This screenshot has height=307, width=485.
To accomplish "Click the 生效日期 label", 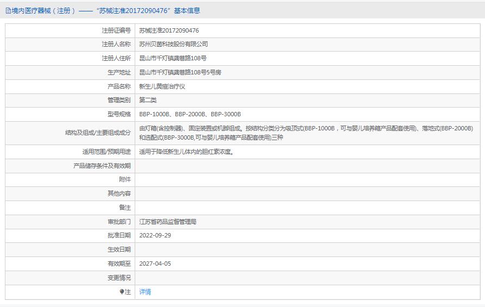I will click(119, 249).
